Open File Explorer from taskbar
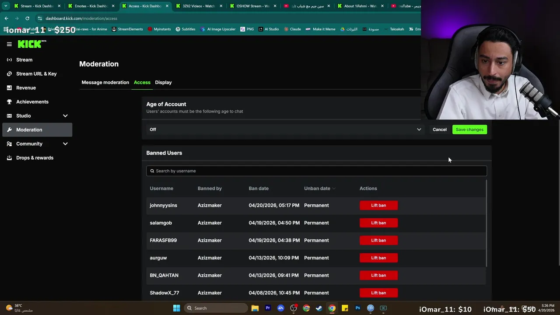560x315 pixels. (255, 308)
